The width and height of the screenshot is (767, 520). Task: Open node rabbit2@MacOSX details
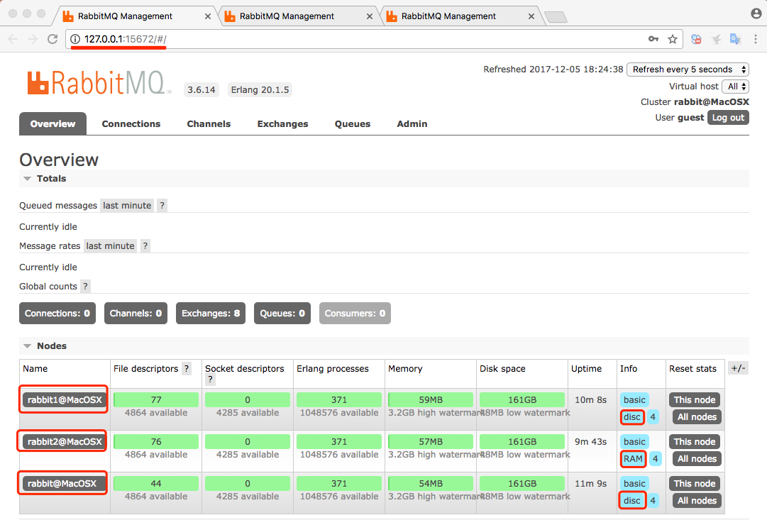[64, 442]
